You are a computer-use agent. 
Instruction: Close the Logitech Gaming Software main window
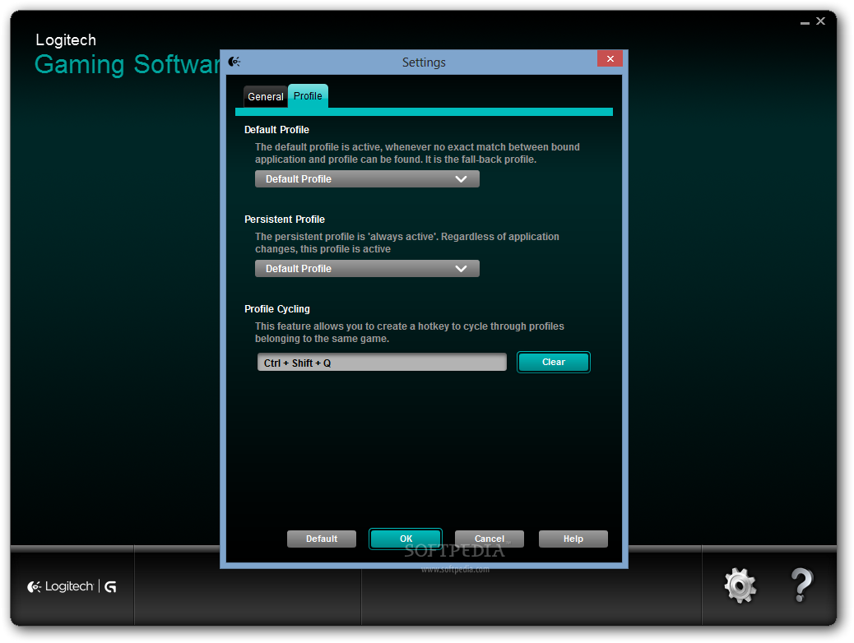tap(820, 21)
